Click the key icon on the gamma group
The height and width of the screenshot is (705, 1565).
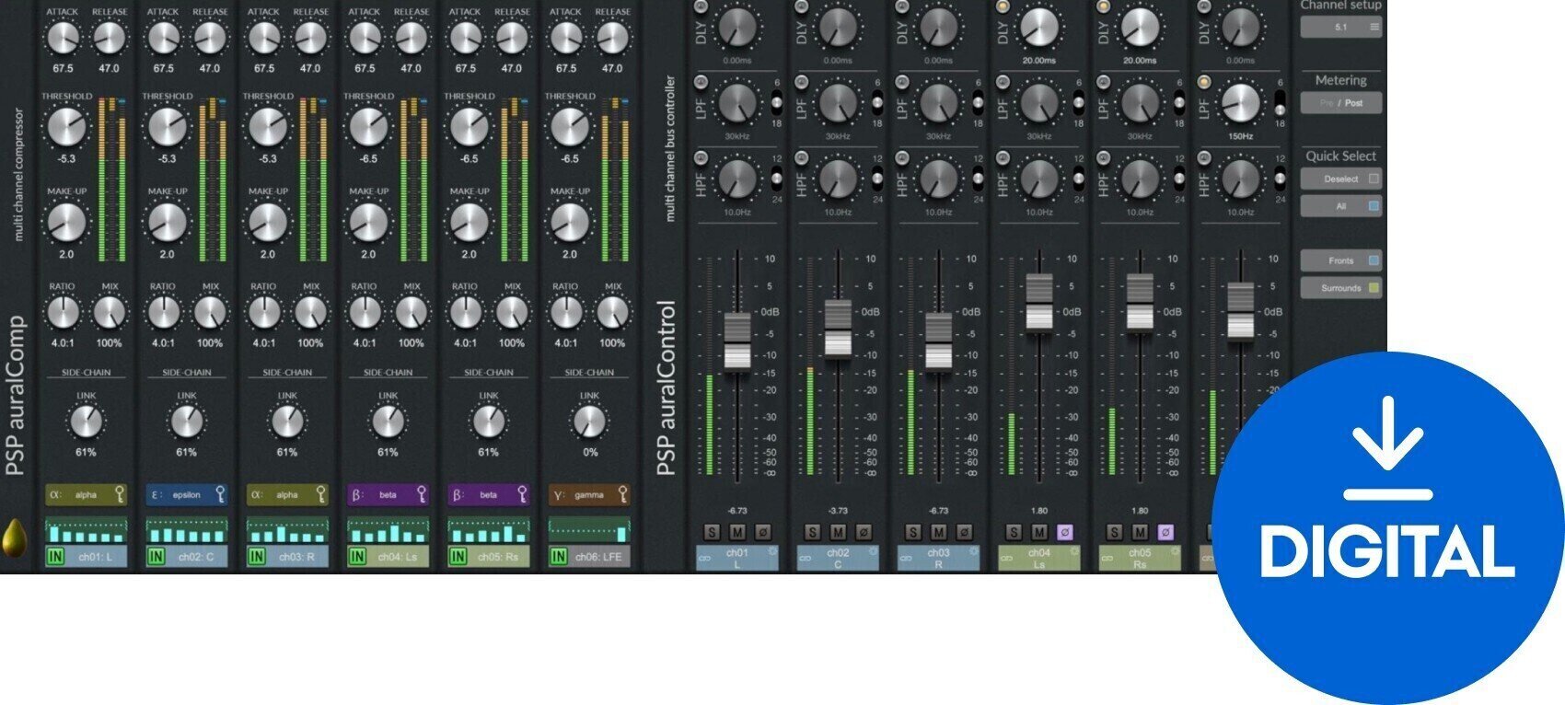coord(622,494)
